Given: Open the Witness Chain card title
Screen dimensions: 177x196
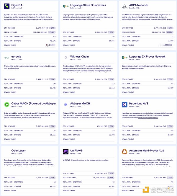Looking at the screenshot, I should tap(80, 56).
